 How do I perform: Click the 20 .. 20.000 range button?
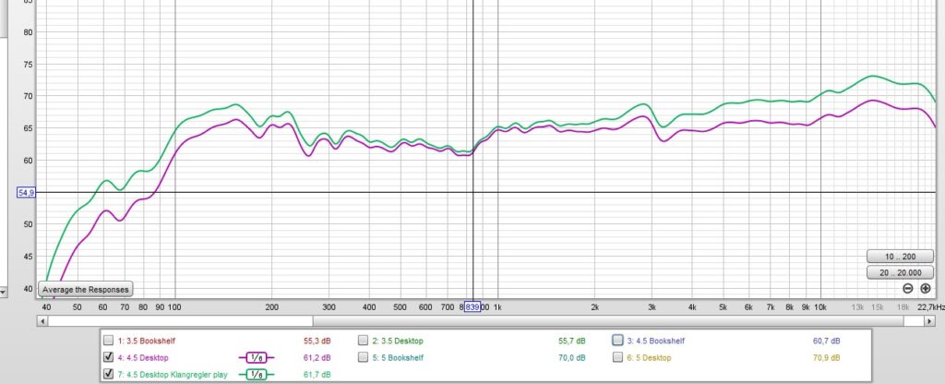click(x=901, y=272)
